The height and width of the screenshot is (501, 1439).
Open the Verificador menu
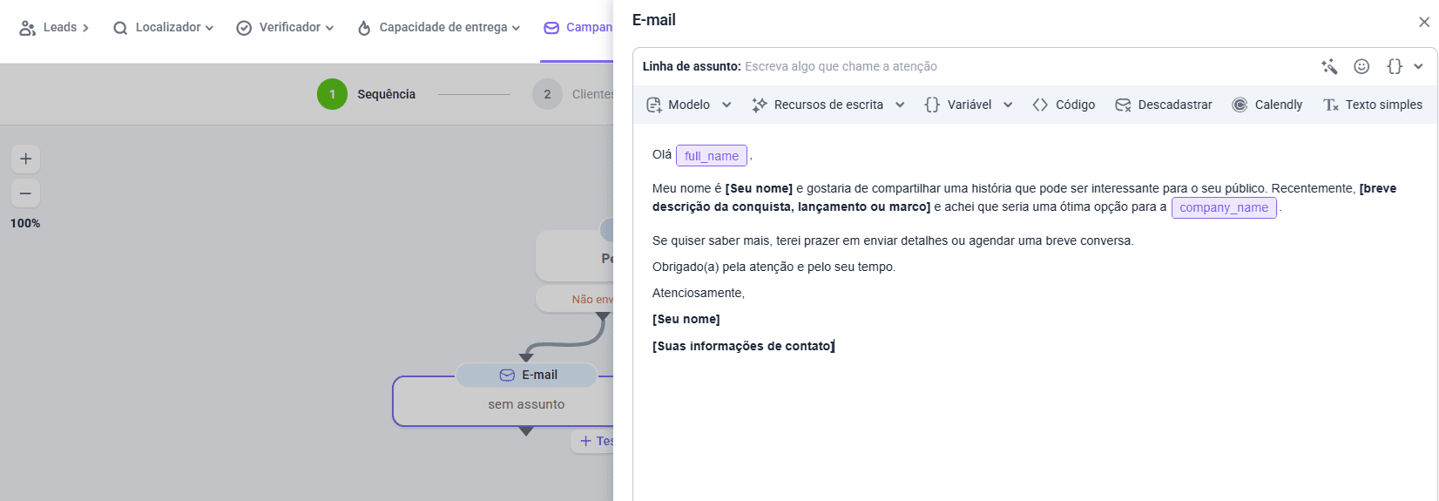coord(285,28)
